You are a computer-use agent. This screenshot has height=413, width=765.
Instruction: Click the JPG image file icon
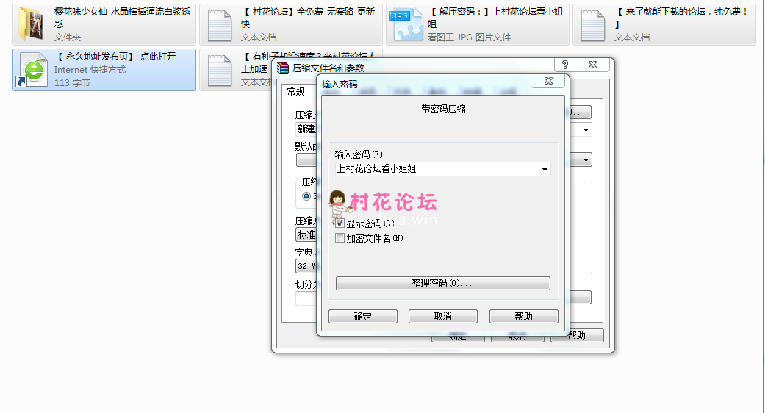click(406, 24)
